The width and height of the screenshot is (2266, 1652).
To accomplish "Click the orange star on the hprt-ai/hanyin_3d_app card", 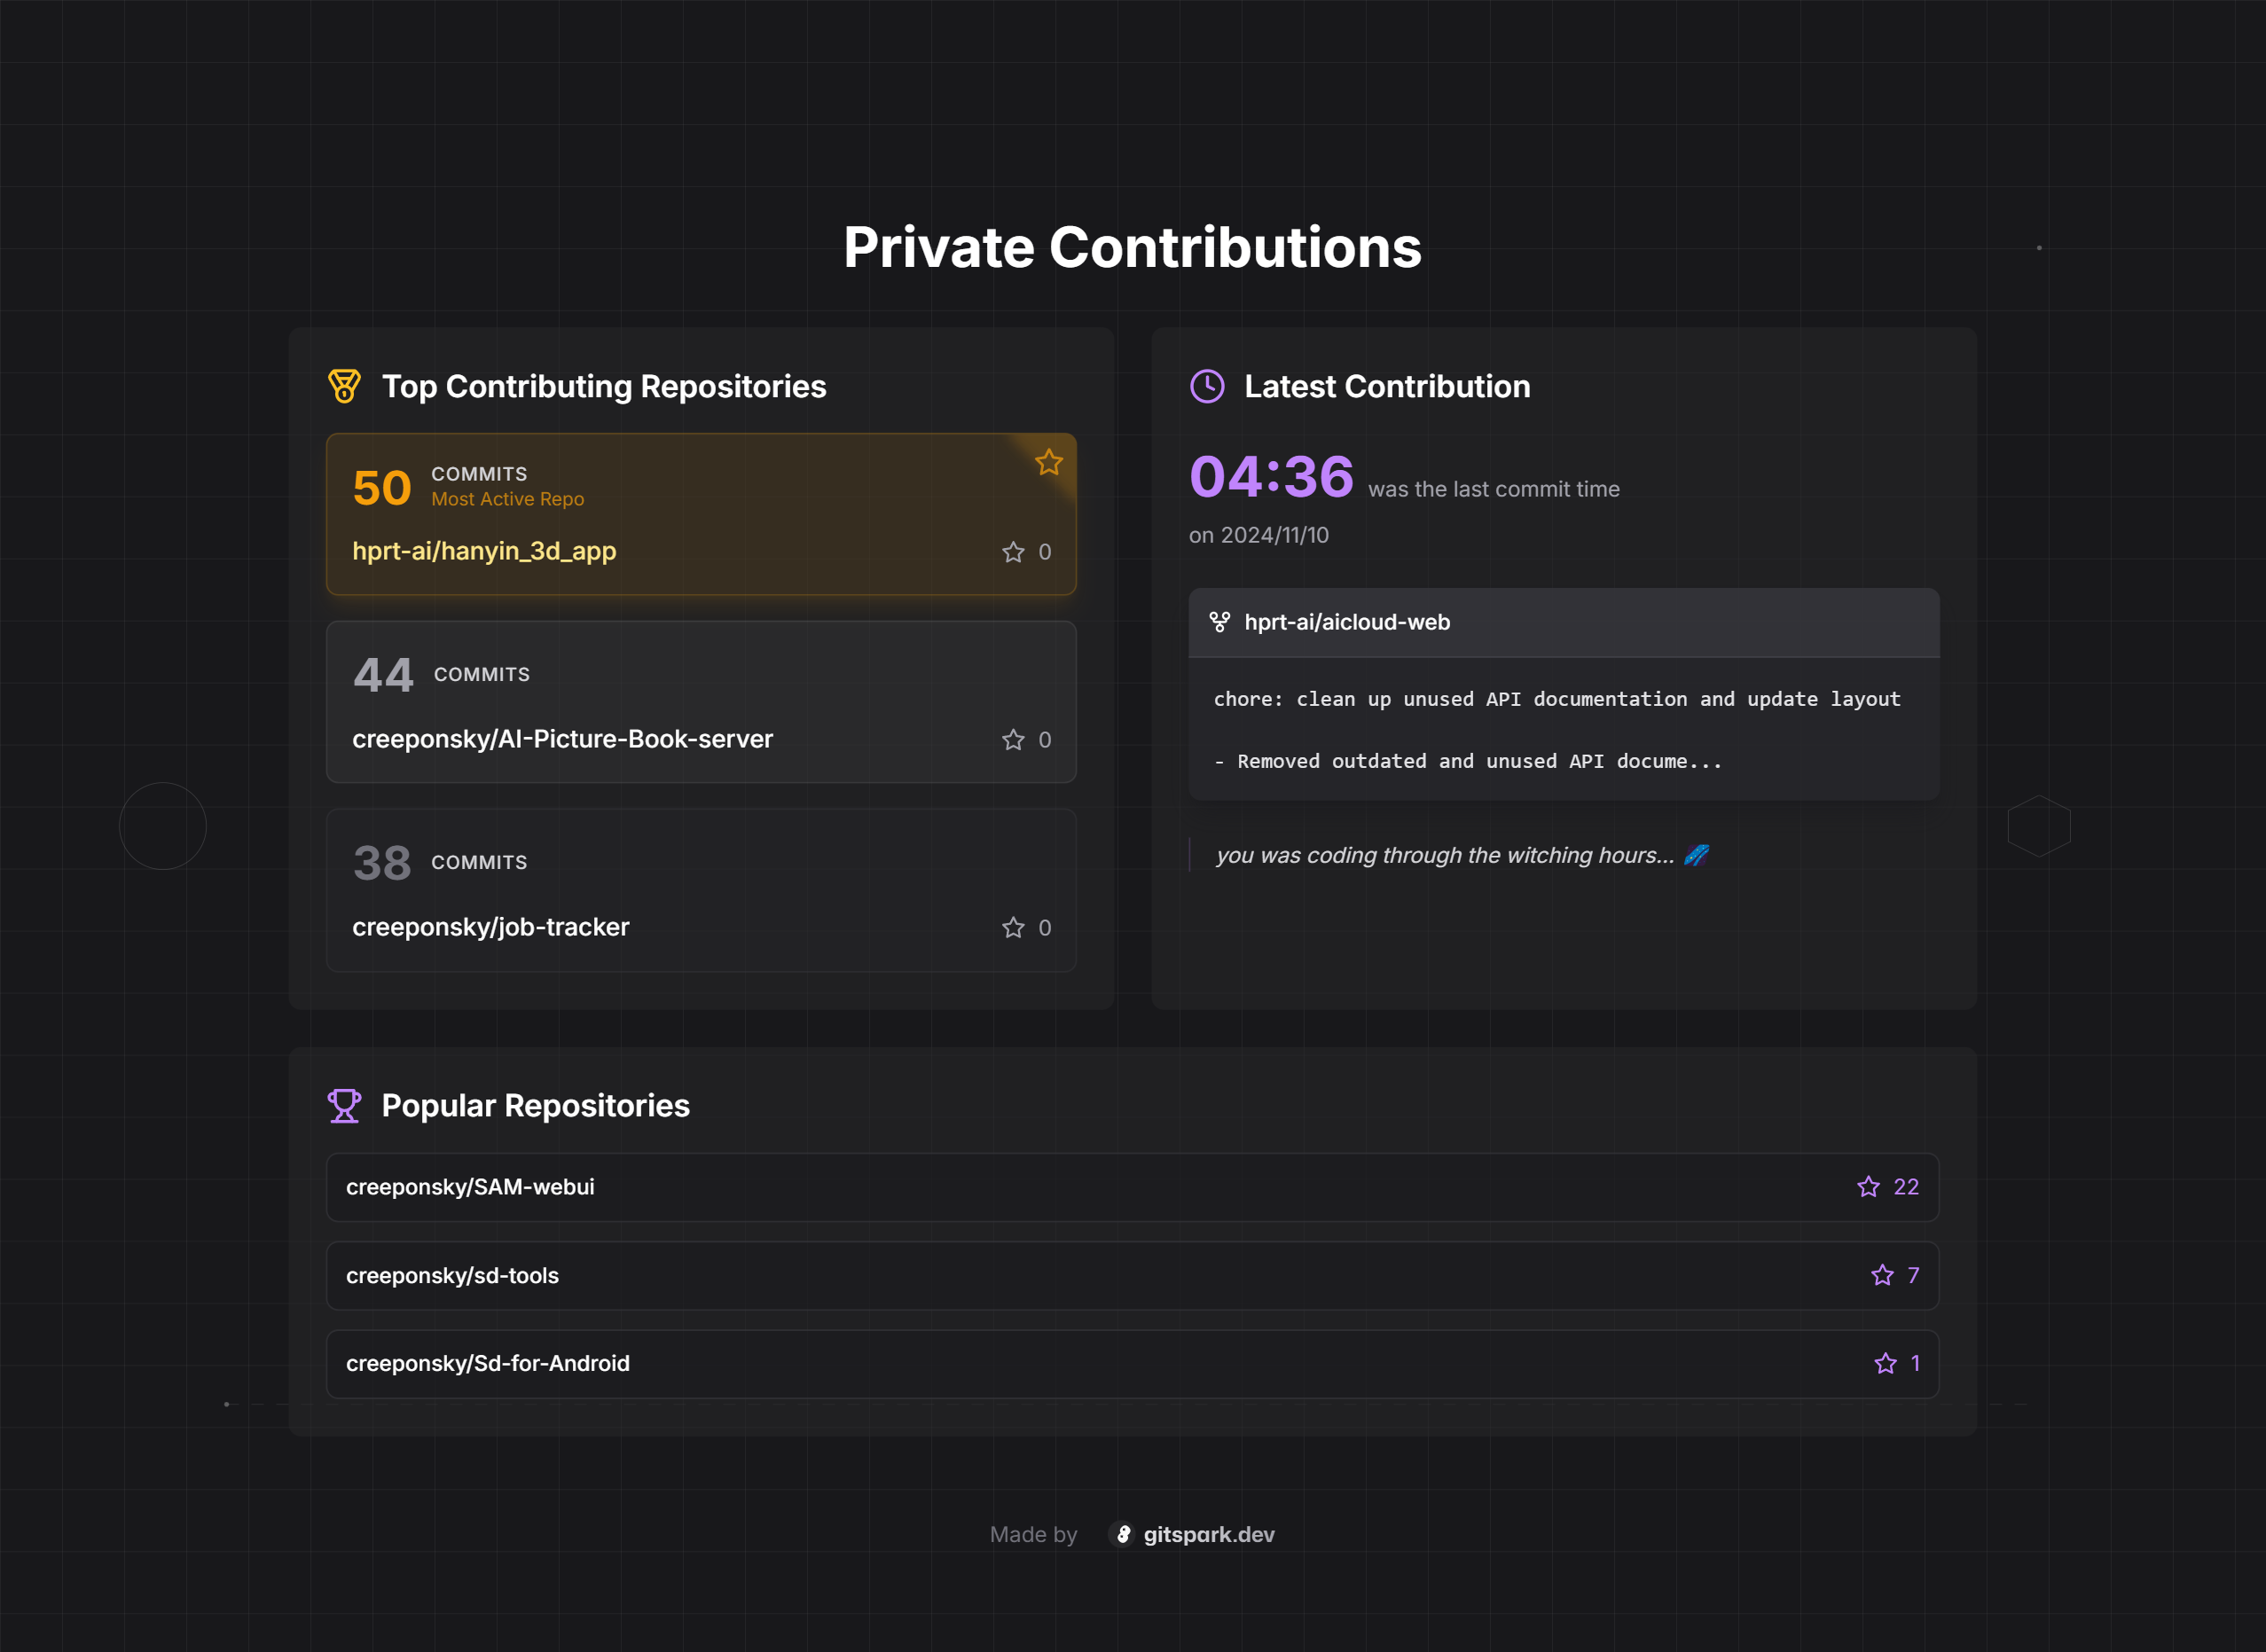I will pyautogui.click(x=1048, y=463).
